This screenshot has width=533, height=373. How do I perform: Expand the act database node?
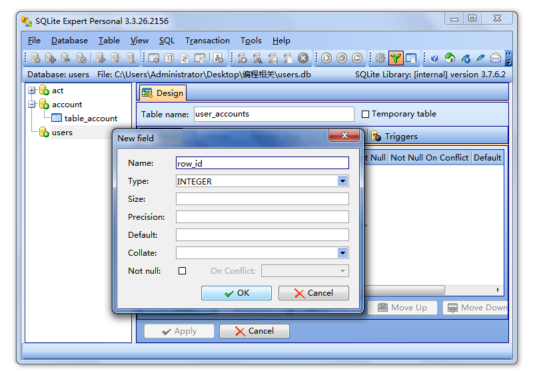pos(31,91)
